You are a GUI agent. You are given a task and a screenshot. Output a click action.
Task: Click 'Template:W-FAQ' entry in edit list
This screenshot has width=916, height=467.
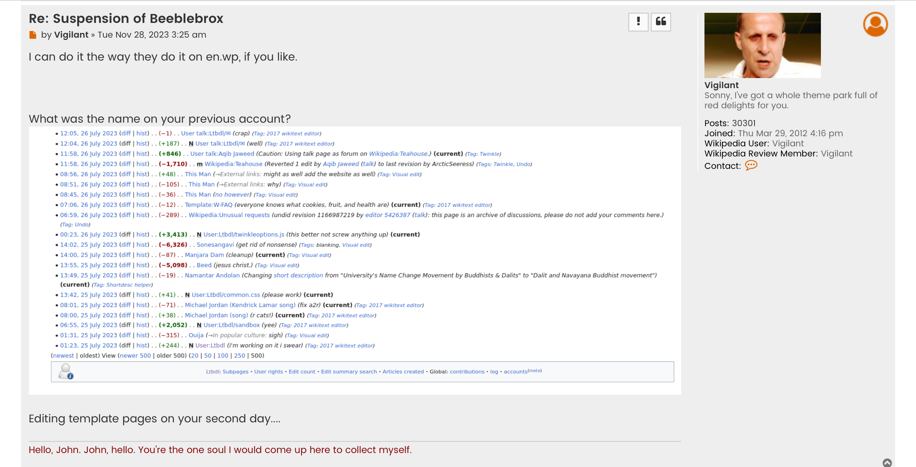208,205
